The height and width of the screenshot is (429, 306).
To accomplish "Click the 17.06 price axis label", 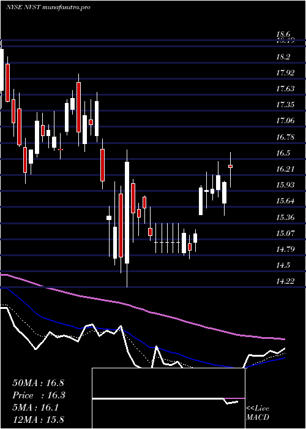I will [x=285, y=120].
